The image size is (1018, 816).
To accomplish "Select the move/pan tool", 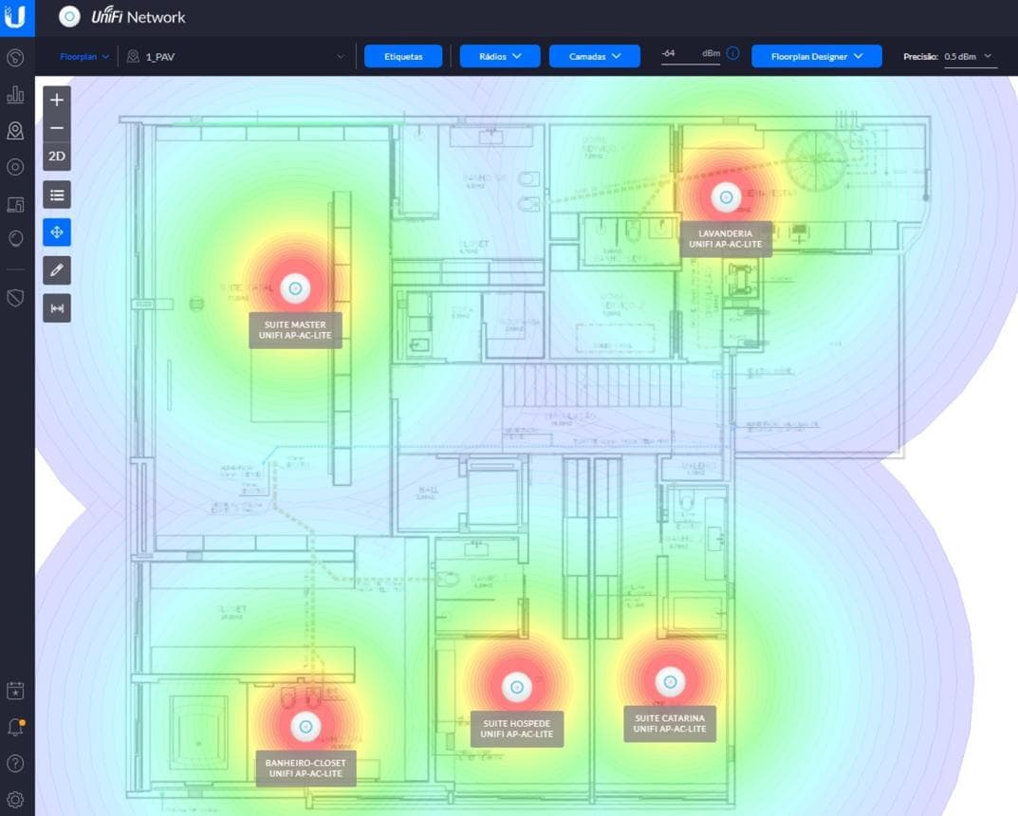I will click(57, 232).
